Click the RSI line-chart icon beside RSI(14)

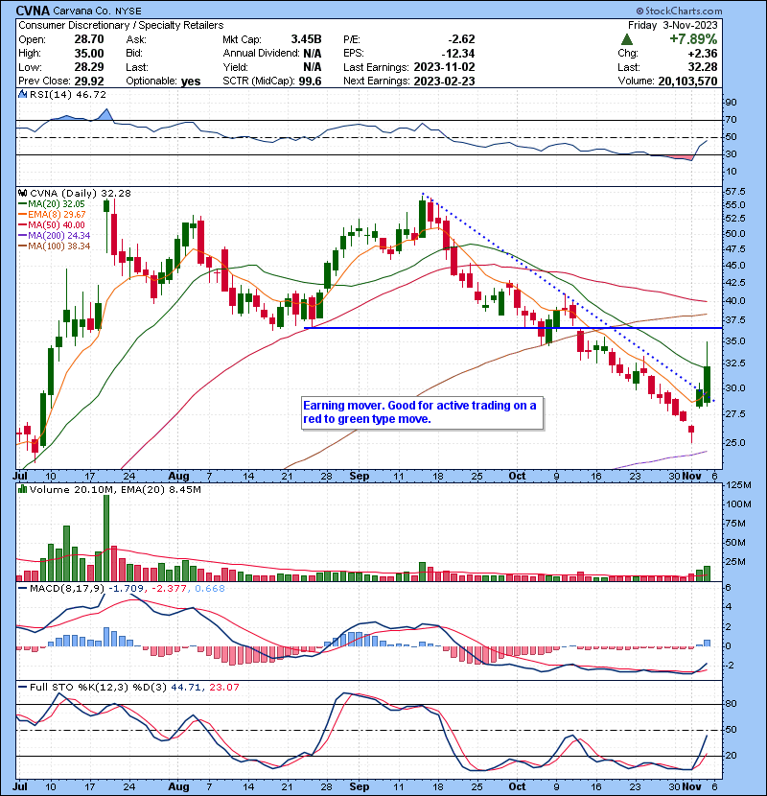tap(22, 94)
